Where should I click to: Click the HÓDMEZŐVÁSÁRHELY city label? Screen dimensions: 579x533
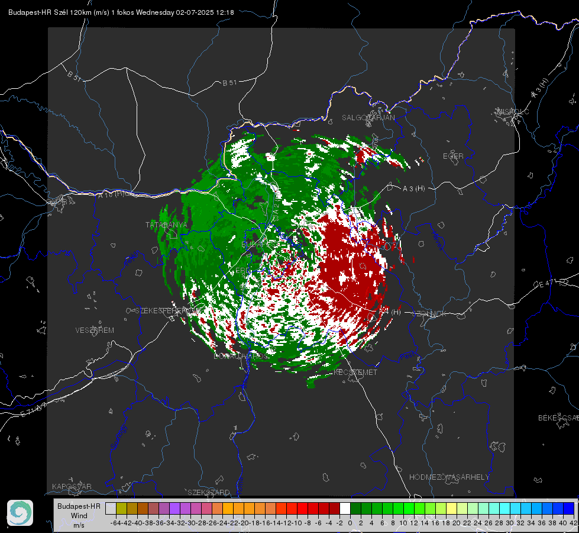(449, 477)
